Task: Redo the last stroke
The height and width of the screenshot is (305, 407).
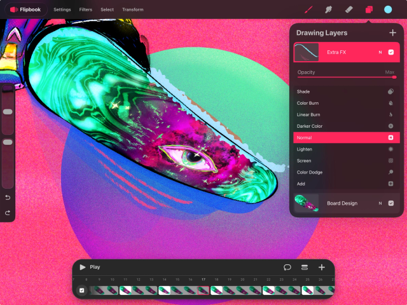Action: [x=8, y=213]
